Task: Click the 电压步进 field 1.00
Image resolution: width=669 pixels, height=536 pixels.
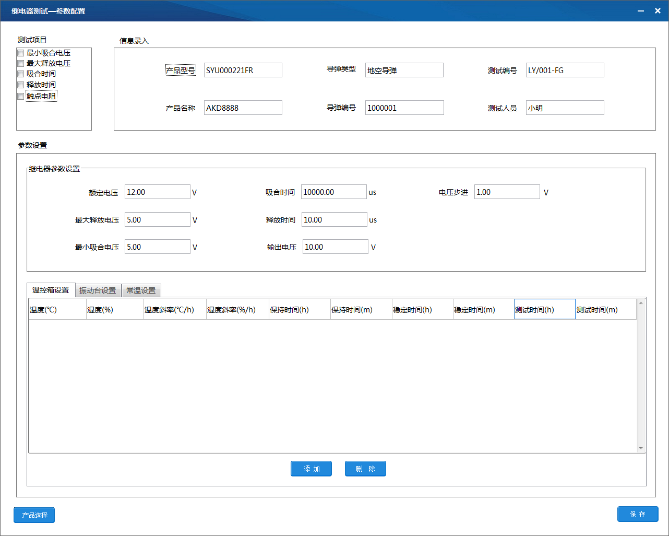Action: click(507, 192)
